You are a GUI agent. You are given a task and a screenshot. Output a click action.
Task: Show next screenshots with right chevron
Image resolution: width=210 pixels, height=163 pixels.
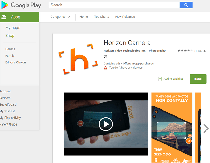pos(206,128)
